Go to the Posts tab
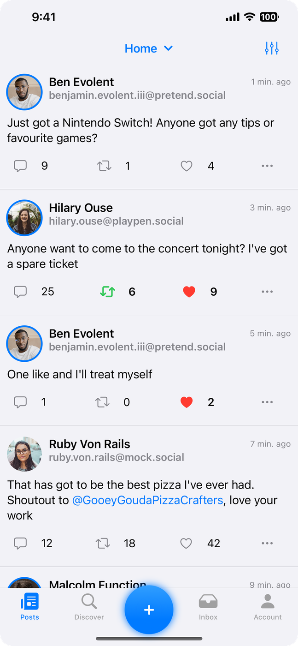This screenshot has width=298, height=646. (29, 607)
